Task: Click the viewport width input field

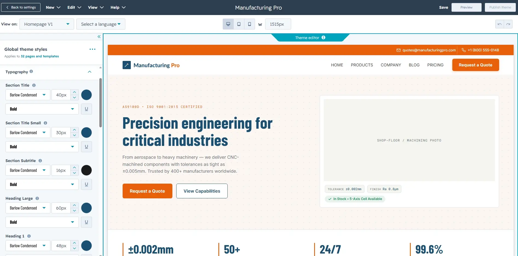Action: click(278, 24)
